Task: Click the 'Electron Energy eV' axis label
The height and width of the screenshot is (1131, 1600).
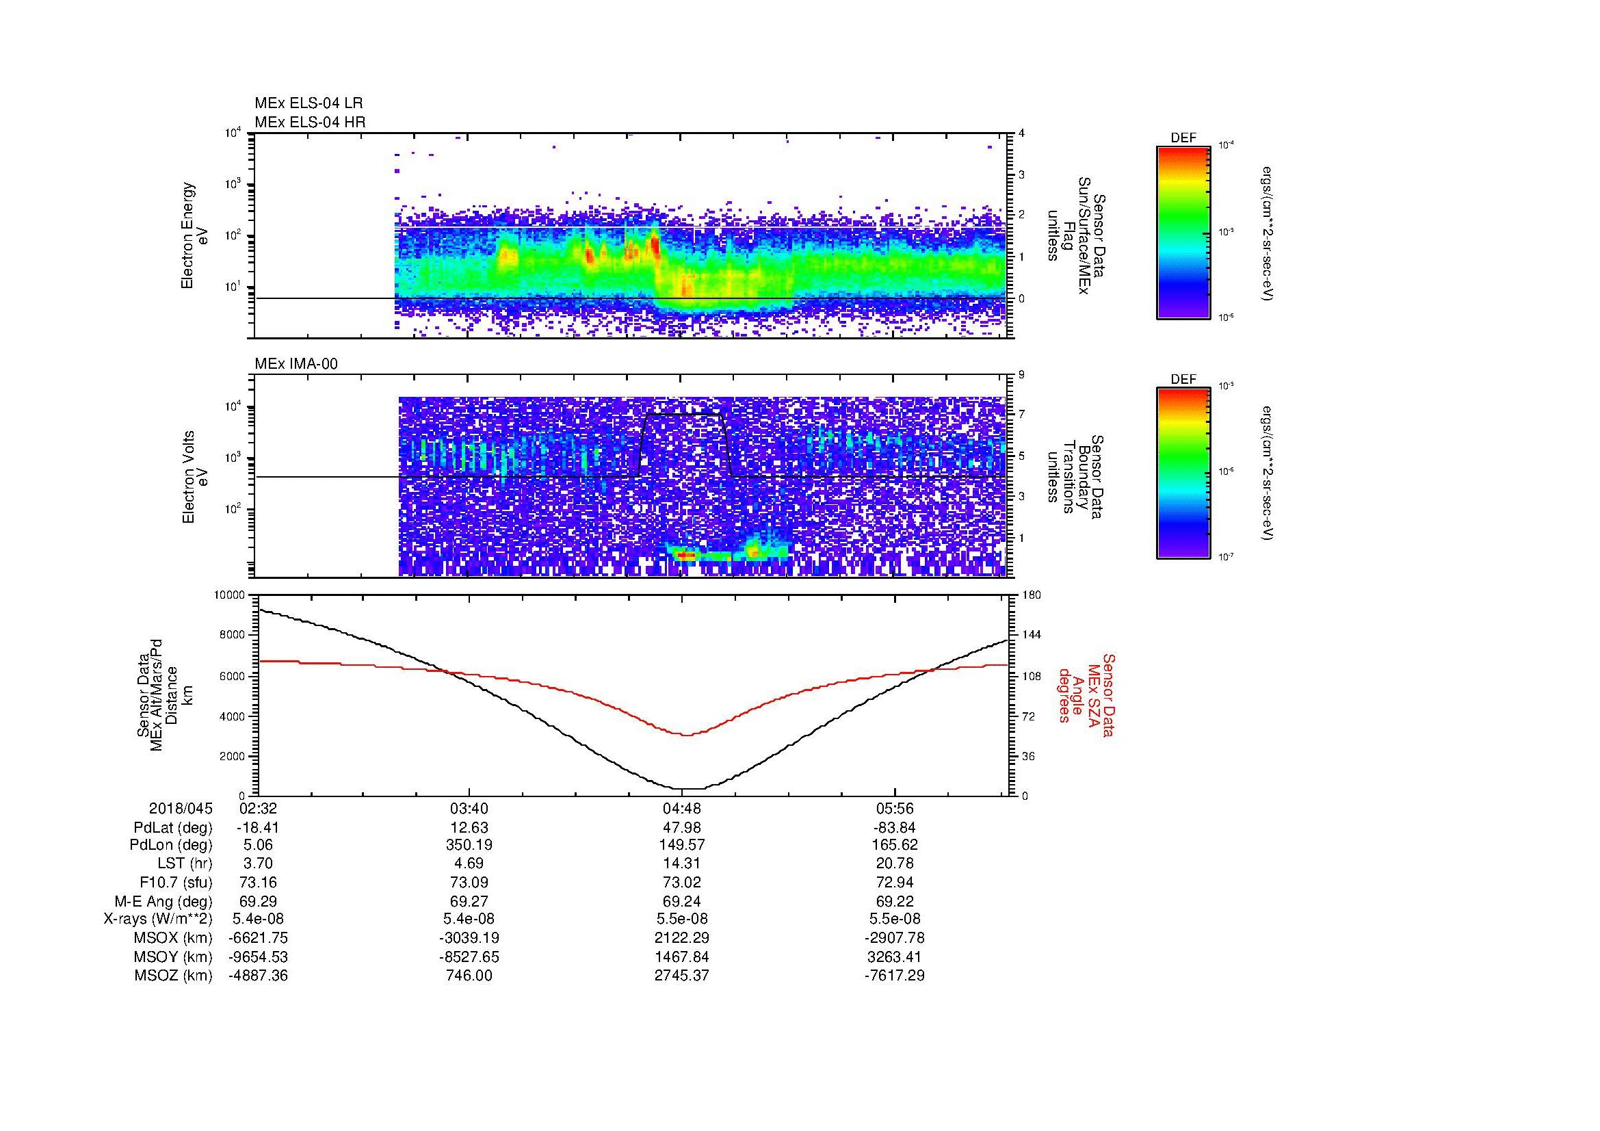Action: [194, 235]
